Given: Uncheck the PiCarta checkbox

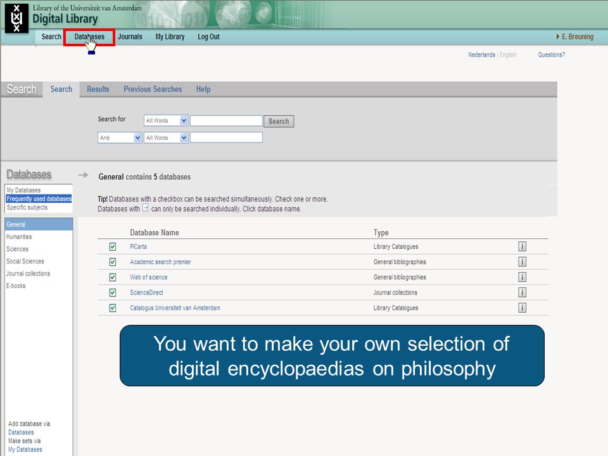Looking at the screenshot, I should (113, 246).
